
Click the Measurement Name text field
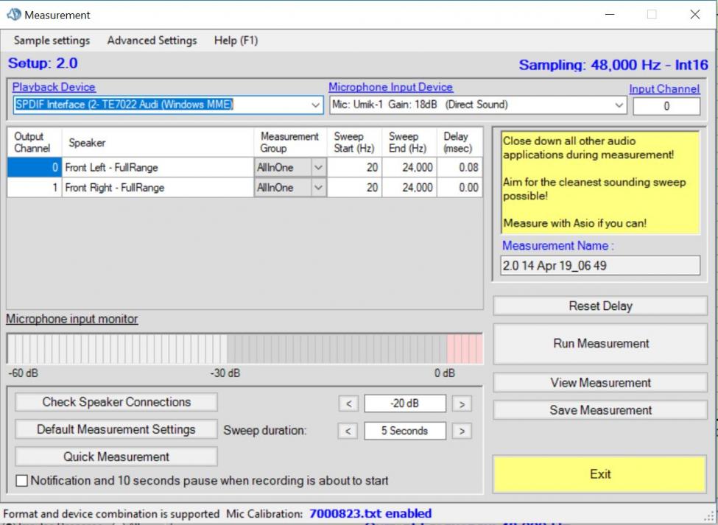tap(600, 266)
